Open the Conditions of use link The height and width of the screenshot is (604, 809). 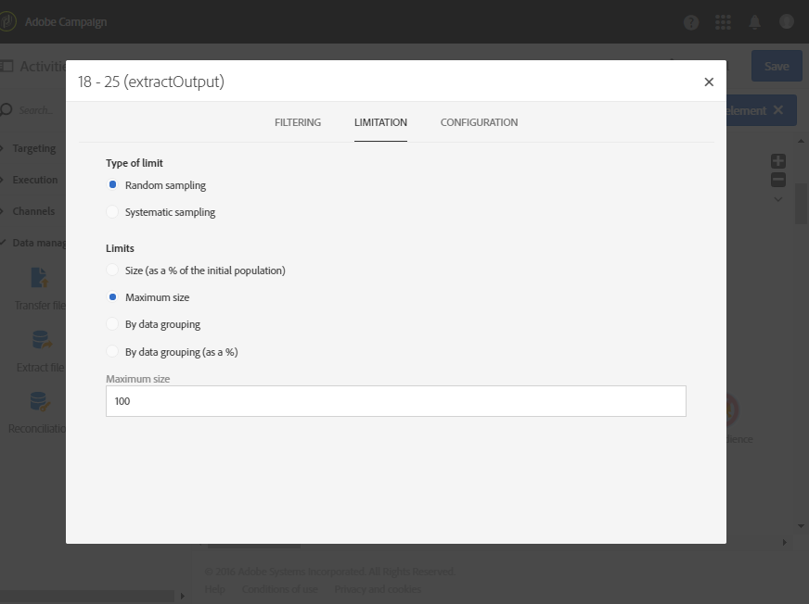point(279,589)
